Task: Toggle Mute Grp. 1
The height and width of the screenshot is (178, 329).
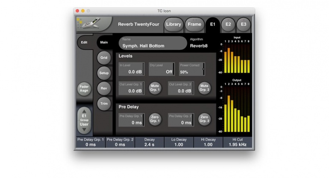Action: click(x=155, y=88)
